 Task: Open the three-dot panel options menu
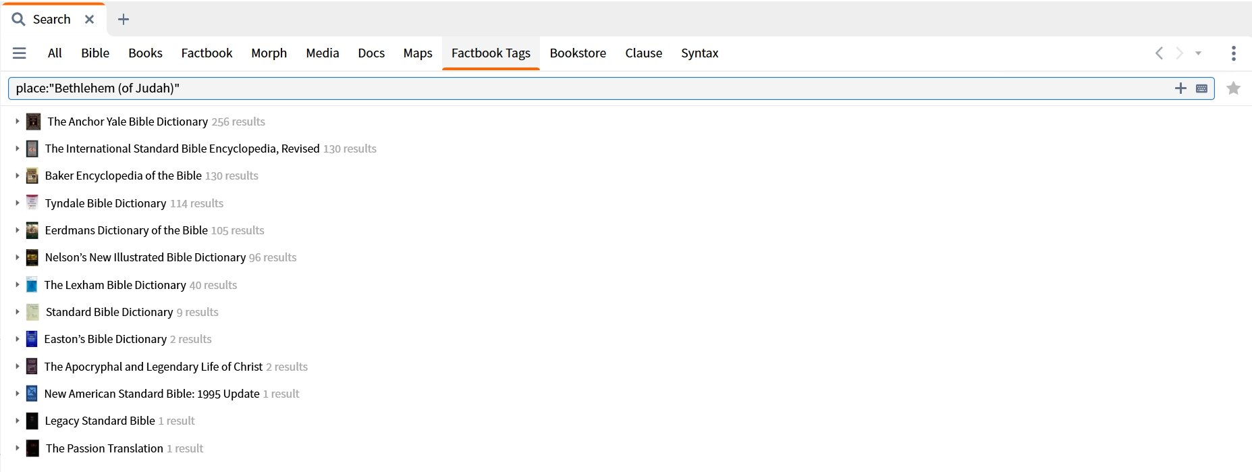[x=1233, y=53]
